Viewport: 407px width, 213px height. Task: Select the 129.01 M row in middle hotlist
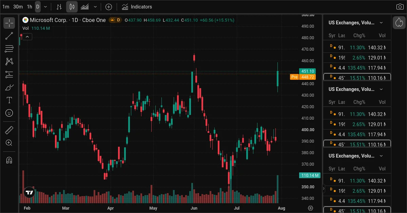pyautogui.click(x=357, y=124)
